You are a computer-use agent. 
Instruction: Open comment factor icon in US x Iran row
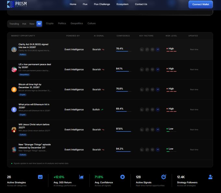tap(147, 69)
